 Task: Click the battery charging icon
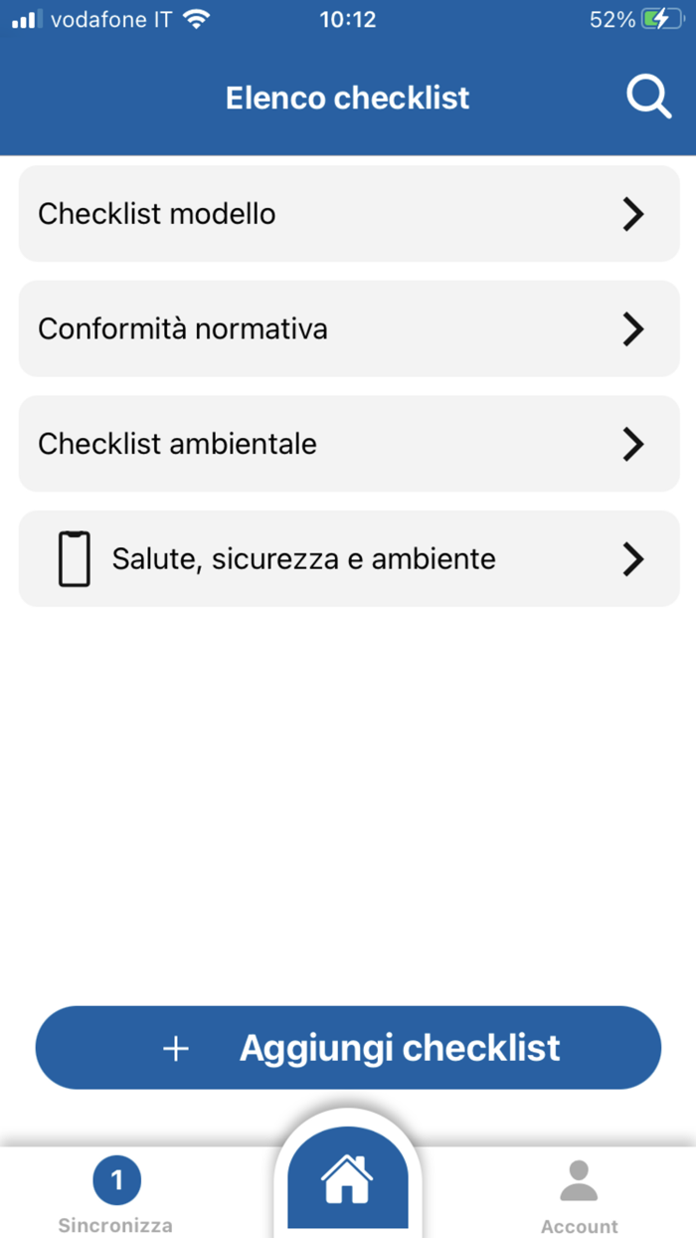660,17
